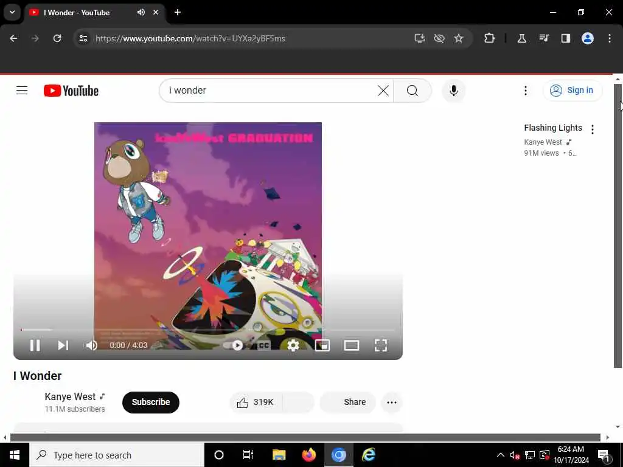Screen dimensions: 623x467
Task: Open video player settings gear
Action: pyautogui.click(x=293, y=345)
